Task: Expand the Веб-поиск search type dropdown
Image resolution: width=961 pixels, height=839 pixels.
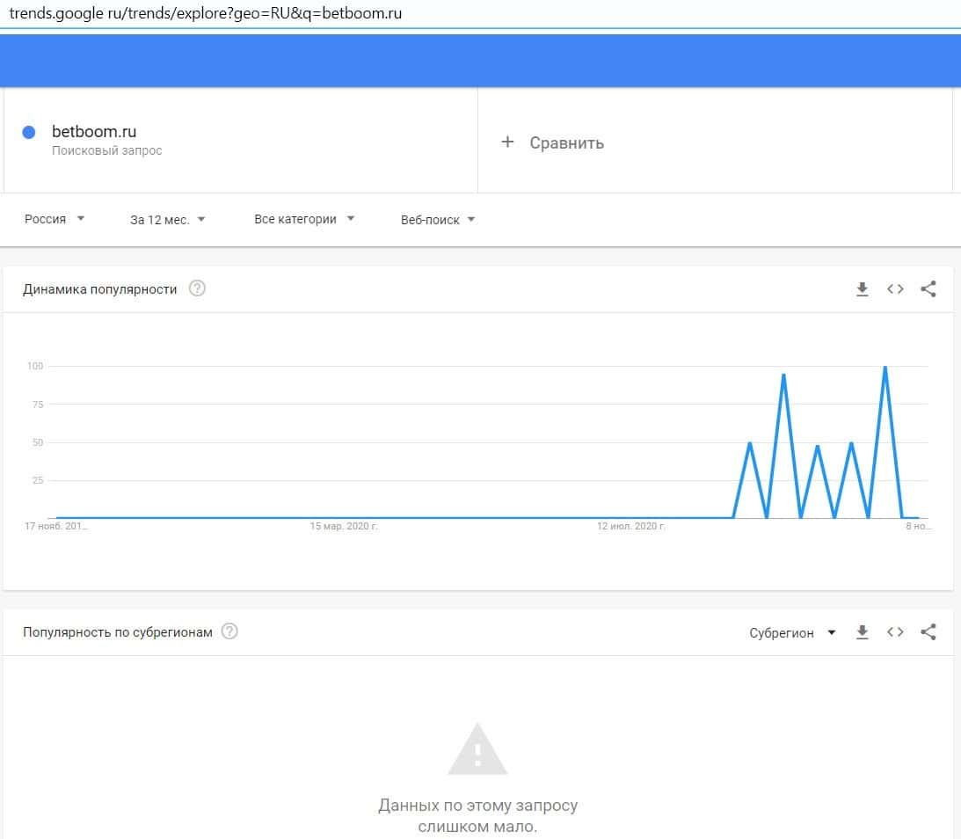Action: (x=438, y=220)
